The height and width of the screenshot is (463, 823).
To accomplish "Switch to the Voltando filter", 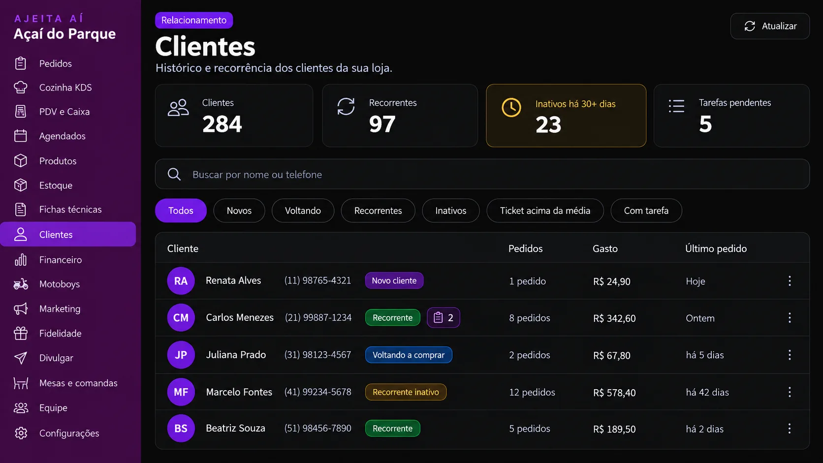I will point(303,211).
